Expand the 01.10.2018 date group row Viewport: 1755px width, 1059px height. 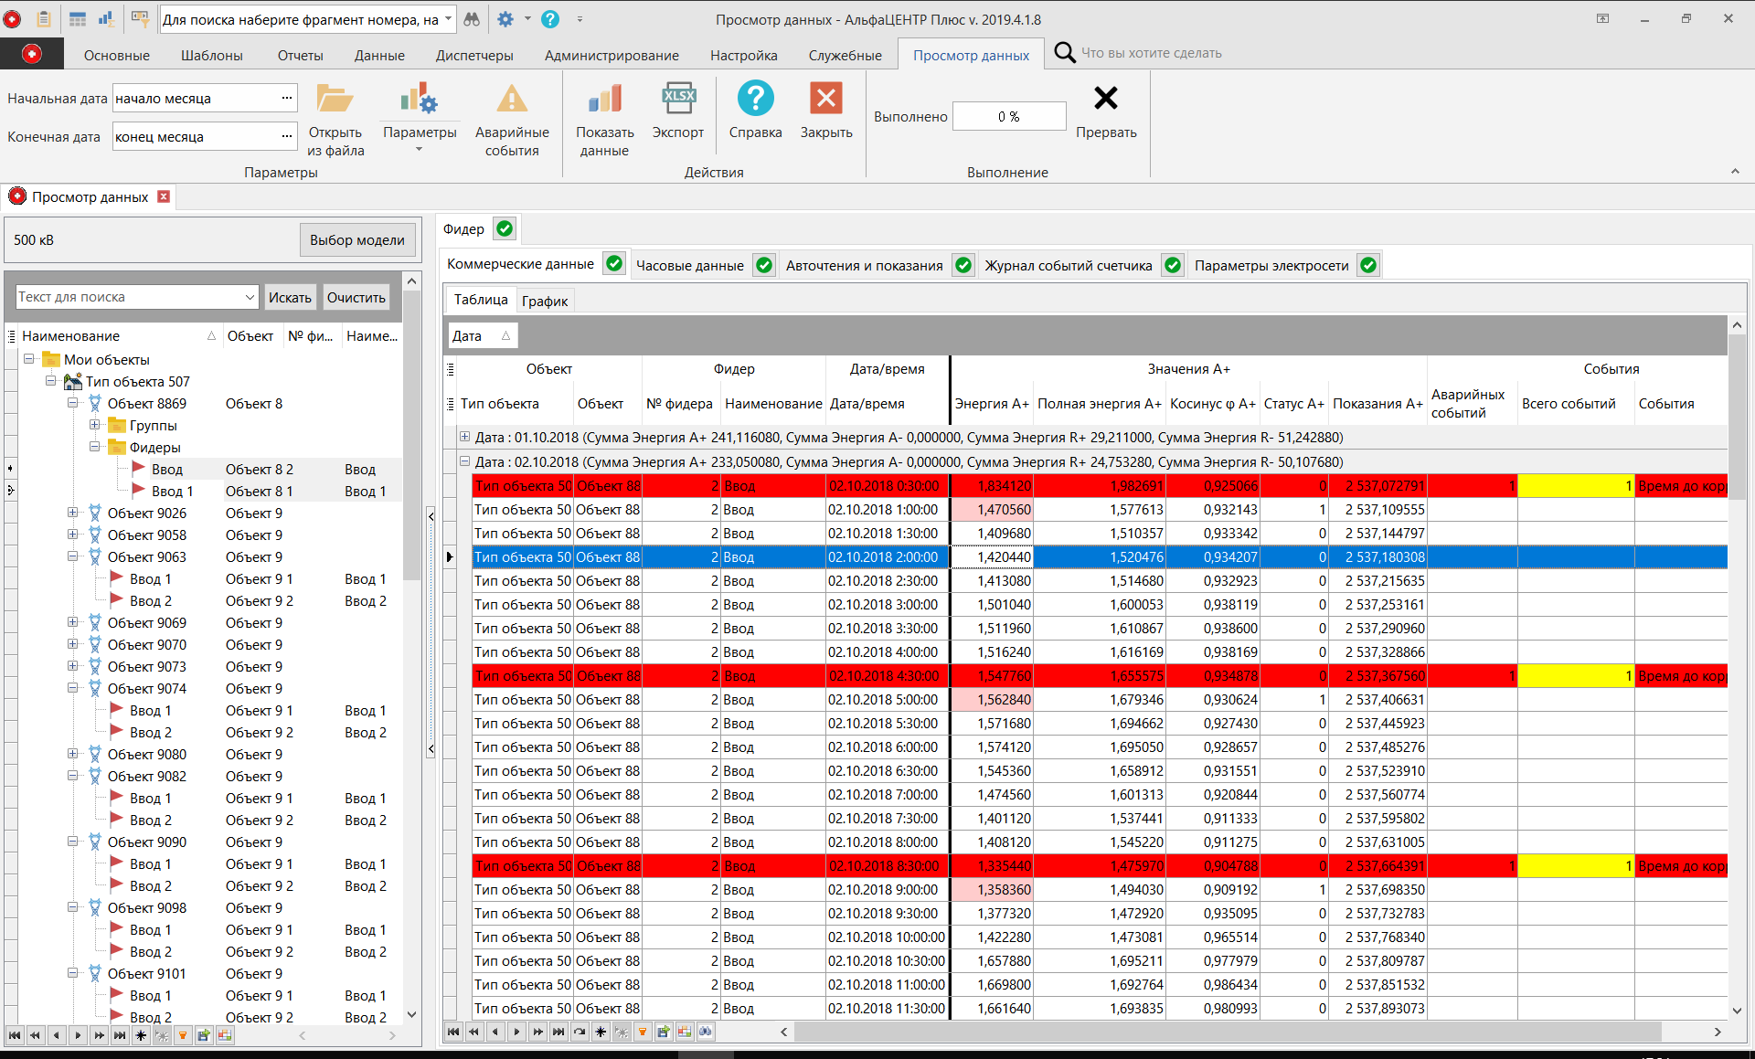(x=464, y=437)
